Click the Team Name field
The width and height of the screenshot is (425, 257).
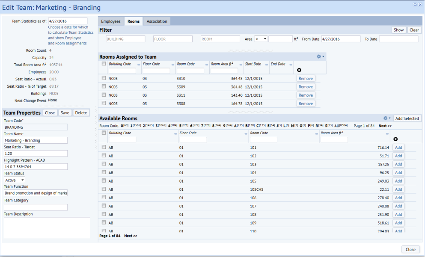pyautogui.click(x=36, y=140)
